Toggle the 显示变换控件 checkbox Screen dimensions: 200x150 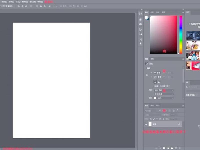[x=0, y=6]
